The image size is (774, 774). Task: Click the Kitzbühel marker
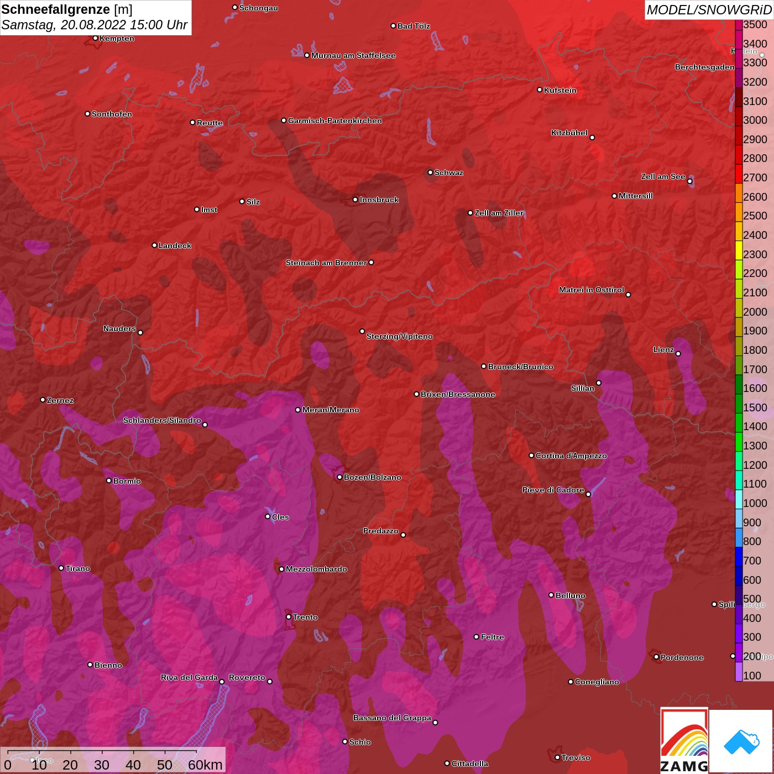point(592,137)
